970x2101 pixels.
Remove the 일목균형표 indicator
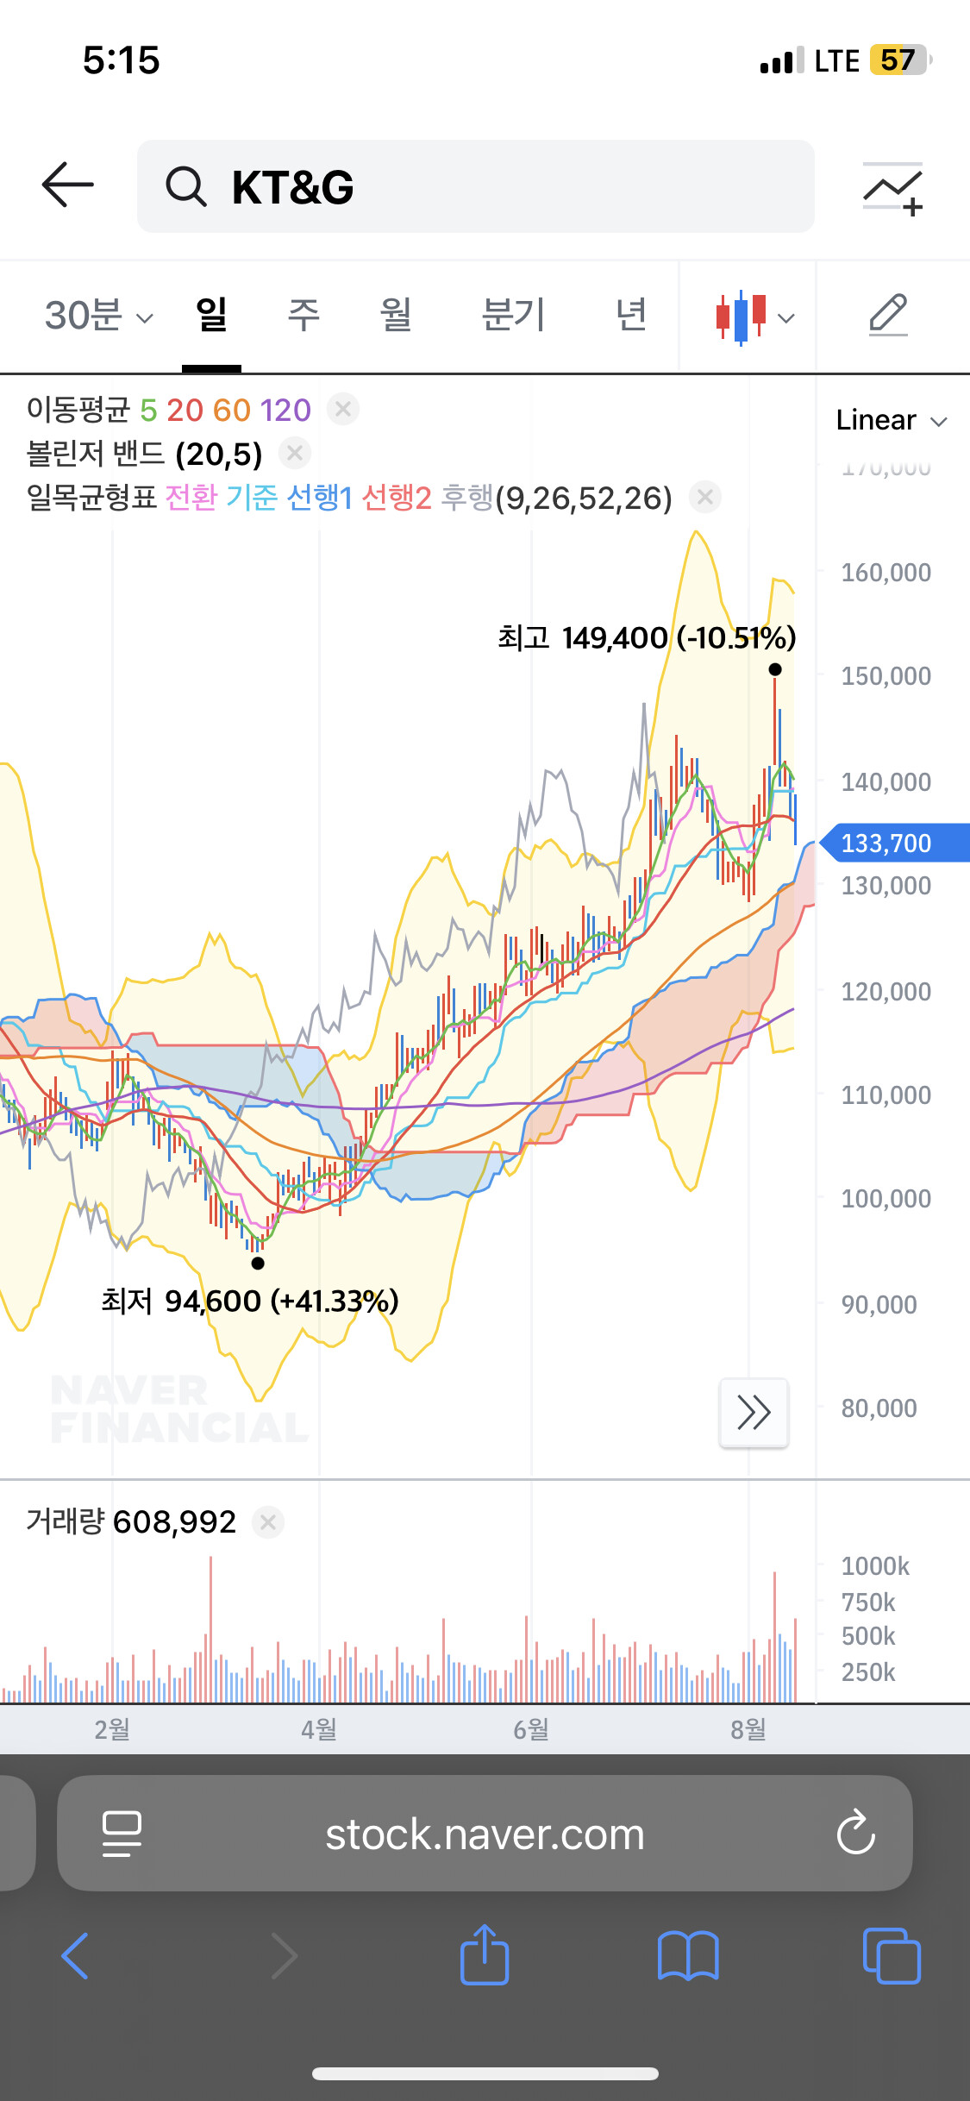(x=705, y=497)
